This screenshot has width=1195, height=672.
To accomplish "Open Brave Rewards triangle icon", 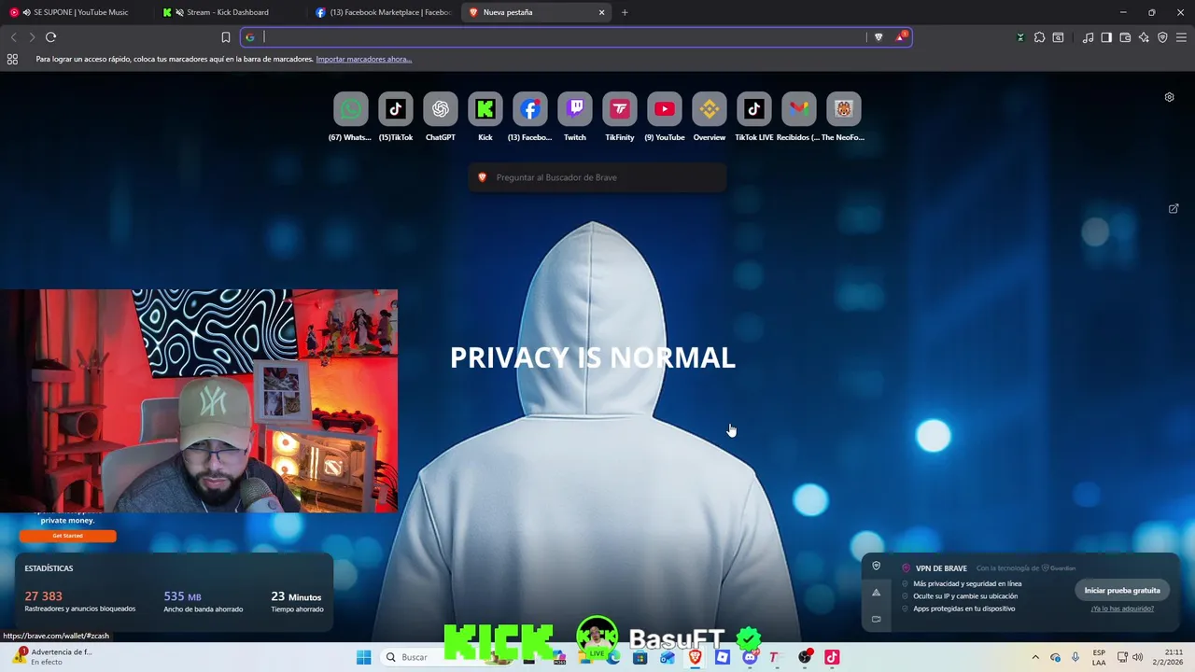I will tap(900, 37).
